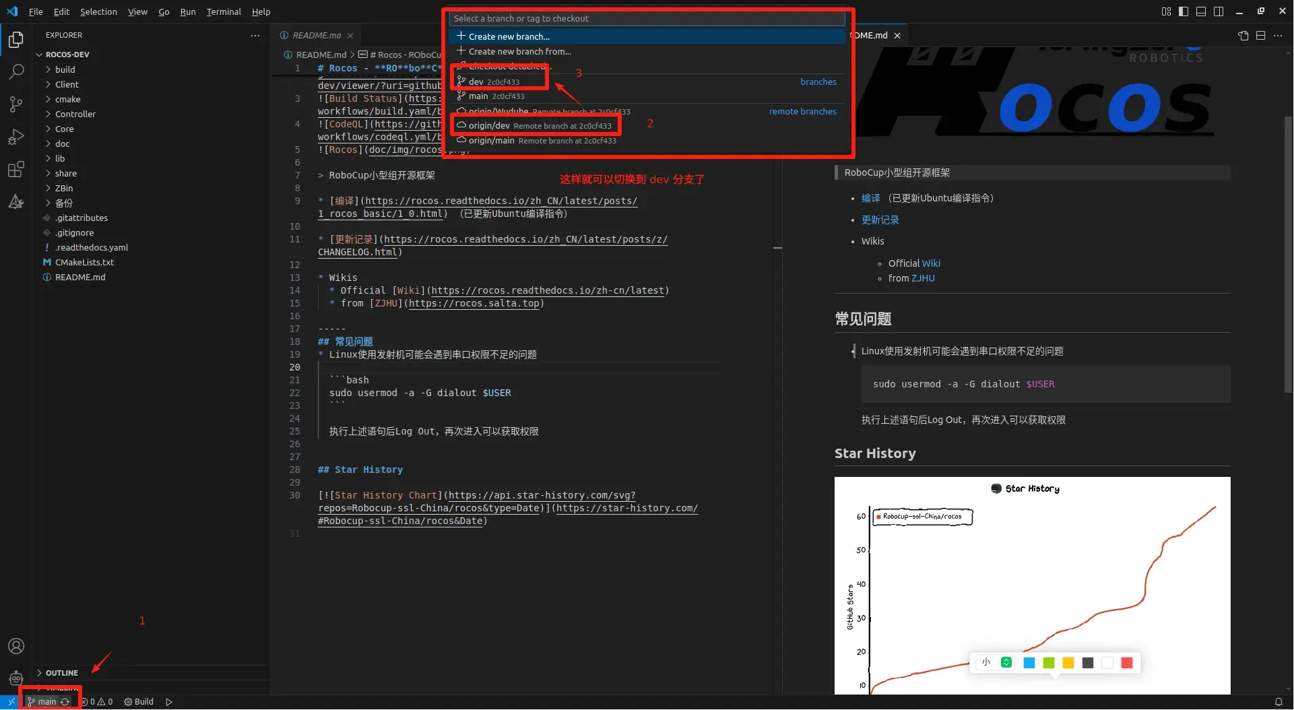Click the show source icon in the preview toolbar
This screenshot has height=710, width=1294.
coord(1243,35)
